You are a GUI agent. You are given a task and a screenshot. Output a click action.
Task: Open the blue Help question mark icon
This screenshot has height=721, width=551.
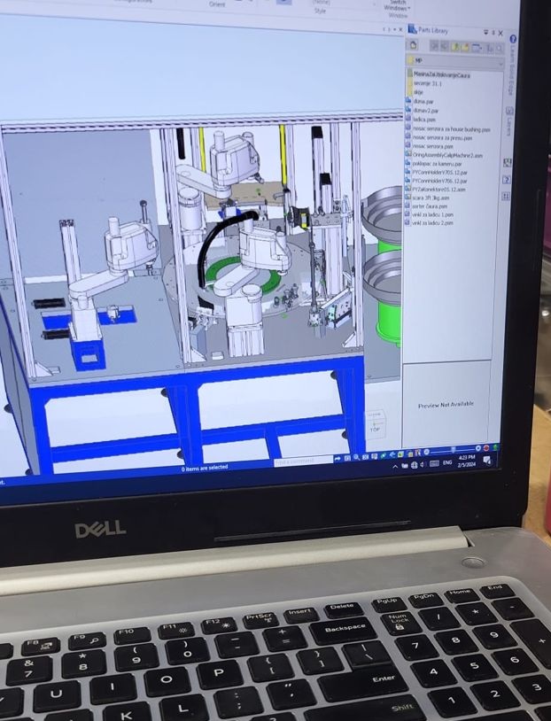click(513, 39)
